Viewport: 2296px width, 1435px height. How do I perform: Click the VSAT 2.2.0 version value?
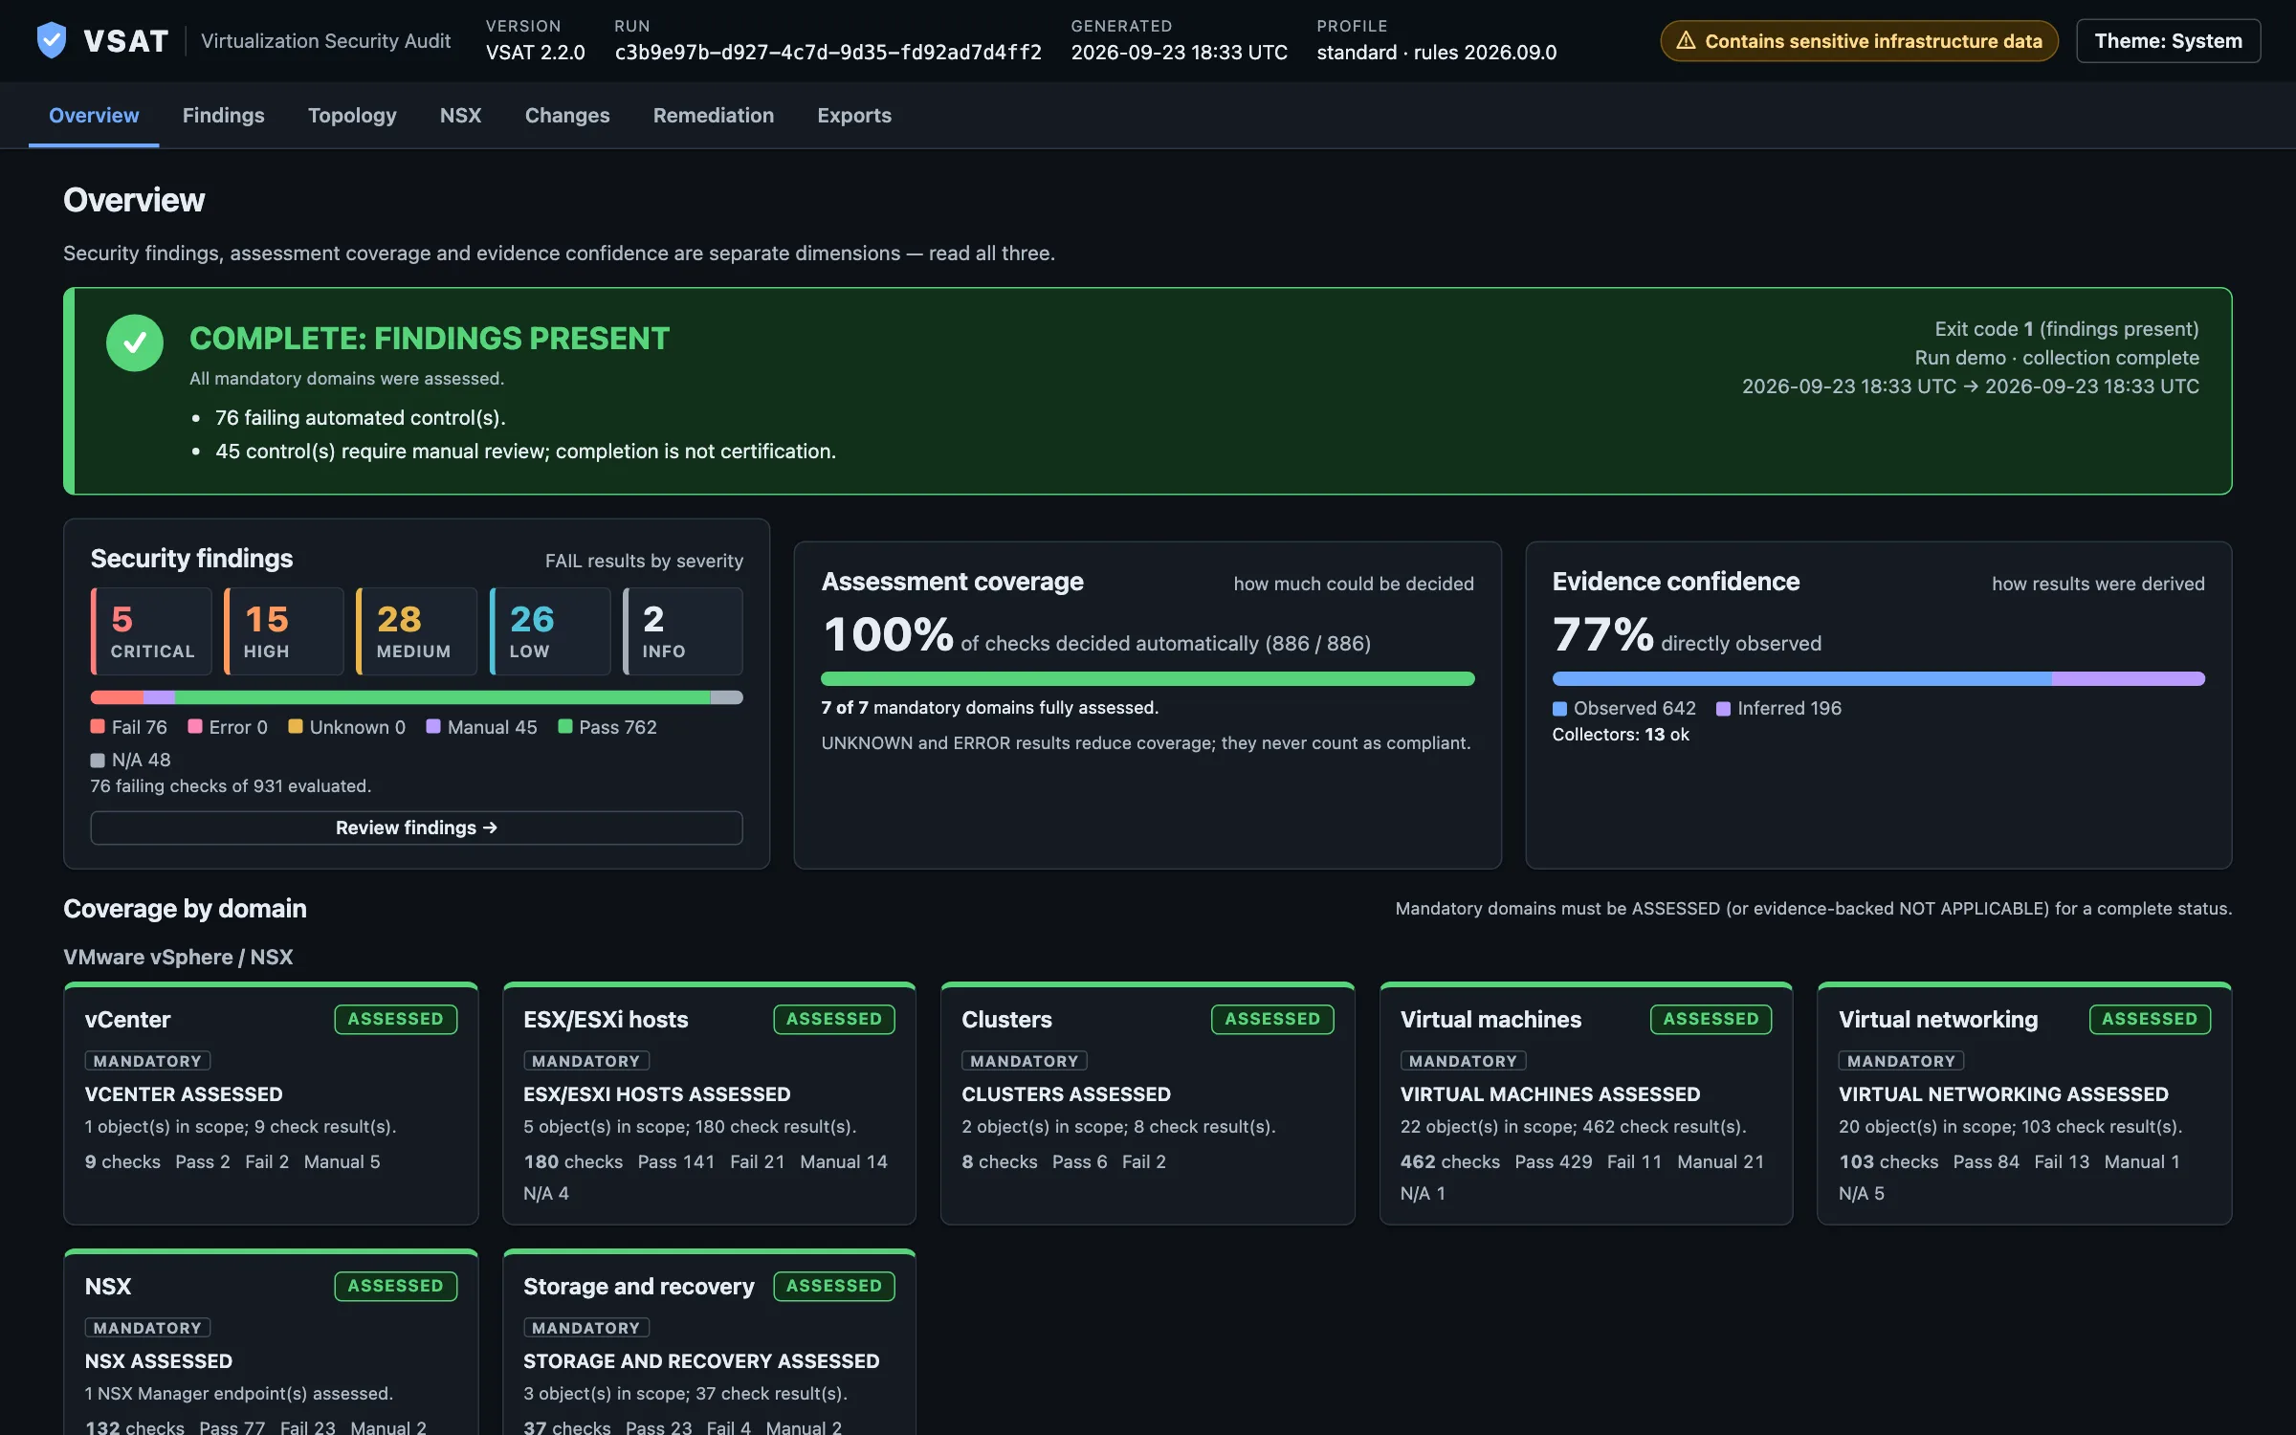click(535, 53)
